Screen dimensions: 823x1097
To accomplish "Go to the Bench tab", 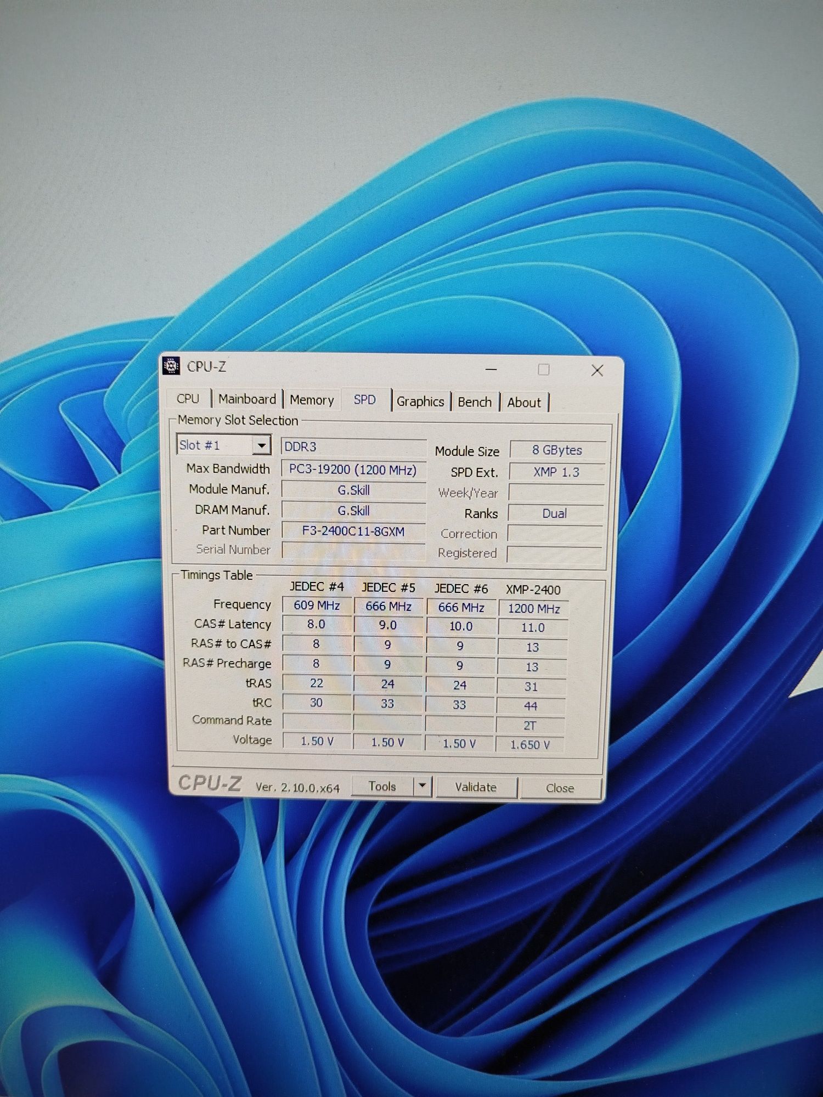I will 475,402.
